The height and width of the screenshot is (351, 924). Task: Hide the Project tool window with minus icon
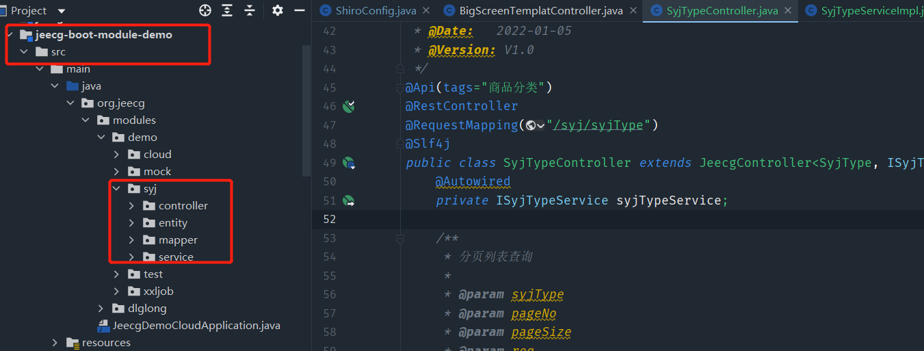tap(299, 10)
